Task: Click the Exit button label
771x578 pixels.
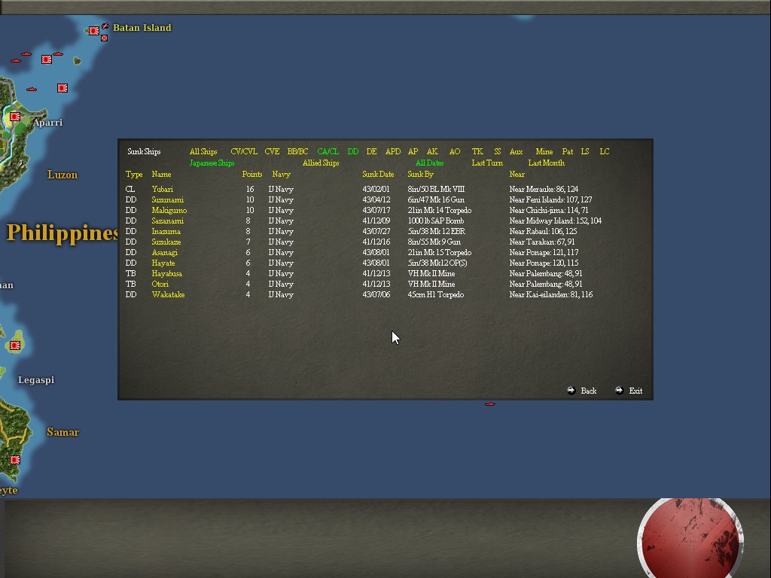Action: pos(635,391)
